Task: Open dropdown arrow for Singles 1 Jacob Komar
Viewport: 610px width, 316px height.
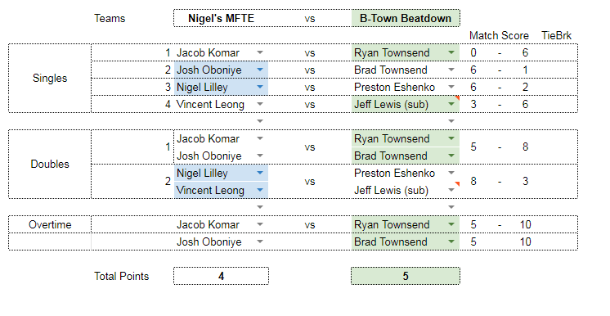Action: point(260,52)
